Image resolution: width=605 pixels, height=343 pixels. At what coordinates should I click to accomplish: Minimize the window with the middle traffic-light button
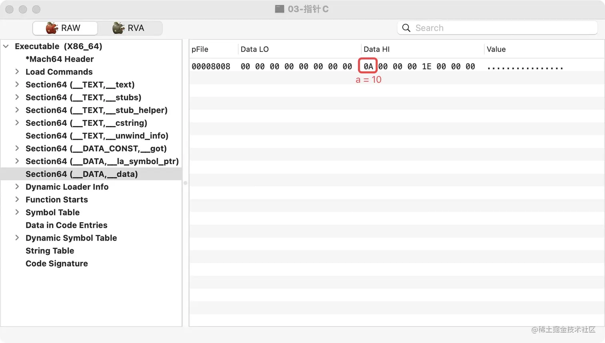(x=23, y=9)
